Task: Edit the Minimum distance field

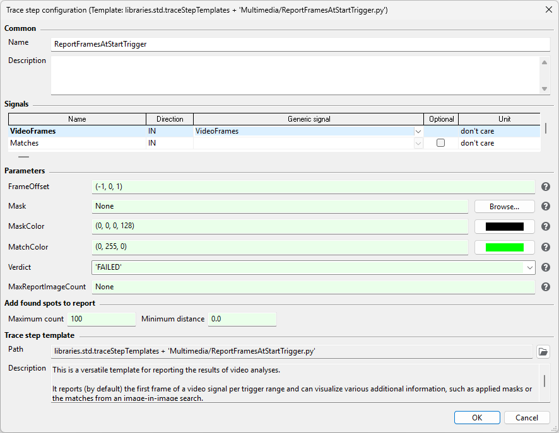Action: (242, 319)
